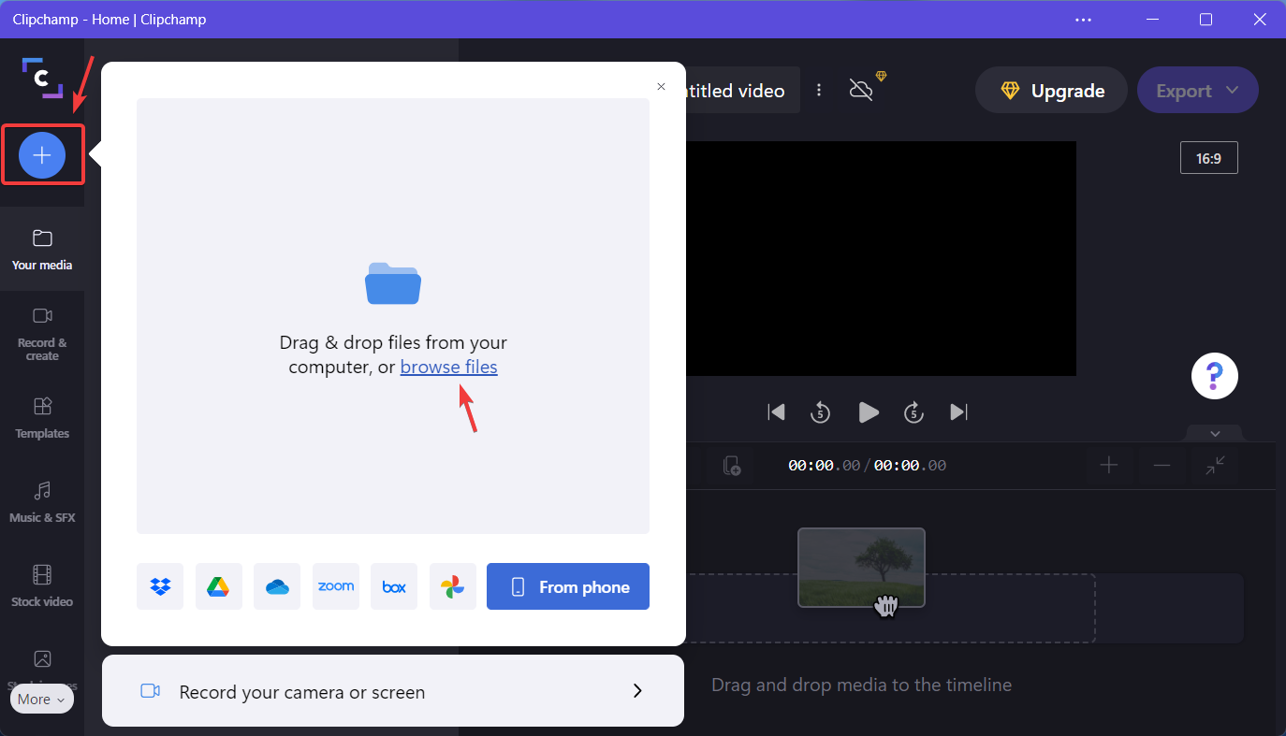Image resolution: width=1286 pixels, height=736 pixels.
Task: Import media from OneDrive
Action: click(277, 586)
